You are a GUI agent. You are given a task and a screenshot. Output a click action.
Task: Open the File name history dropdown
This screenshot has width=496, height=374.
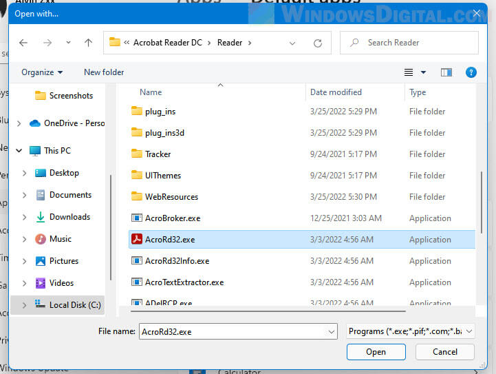click(x=331, y=331)
